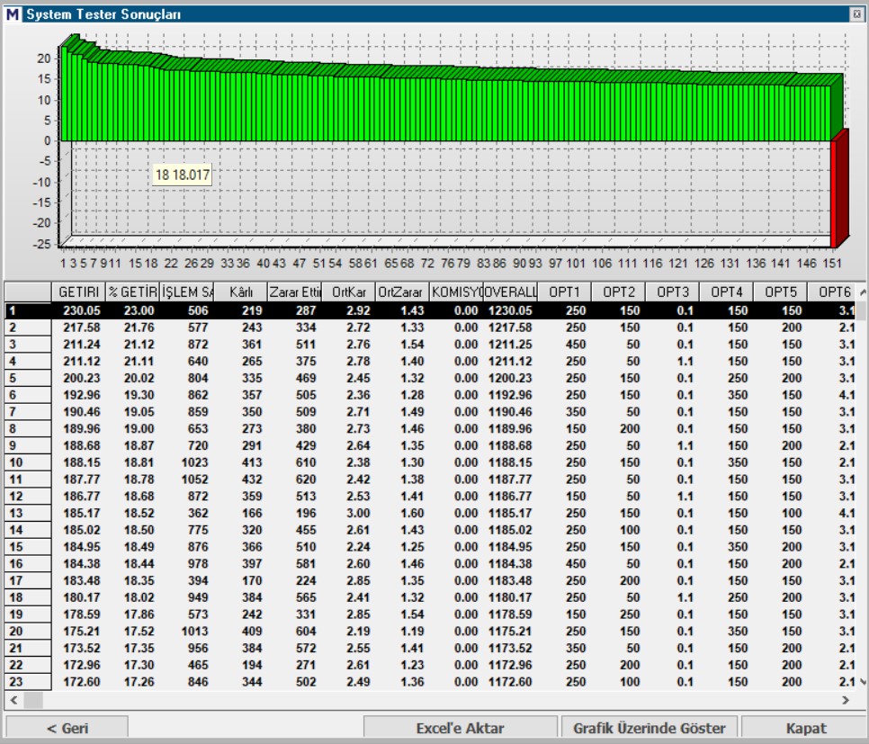Click İşlem count 1052 cell
The width and height of the screenshot is (869, 744).
click(194, 479)
